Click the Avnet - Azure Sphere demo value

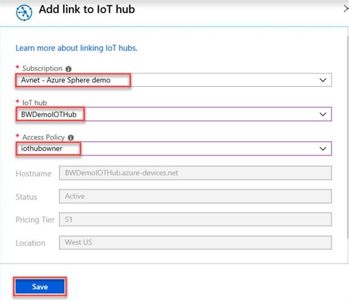(62, 80)
